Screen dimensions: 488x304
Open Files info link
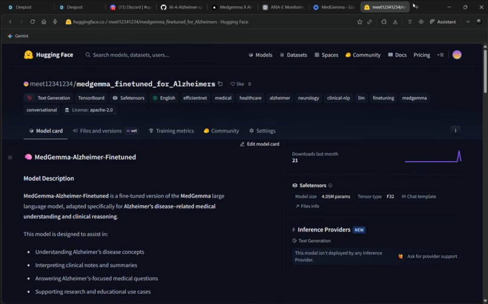pyautogui.click(x=307, y=206)
